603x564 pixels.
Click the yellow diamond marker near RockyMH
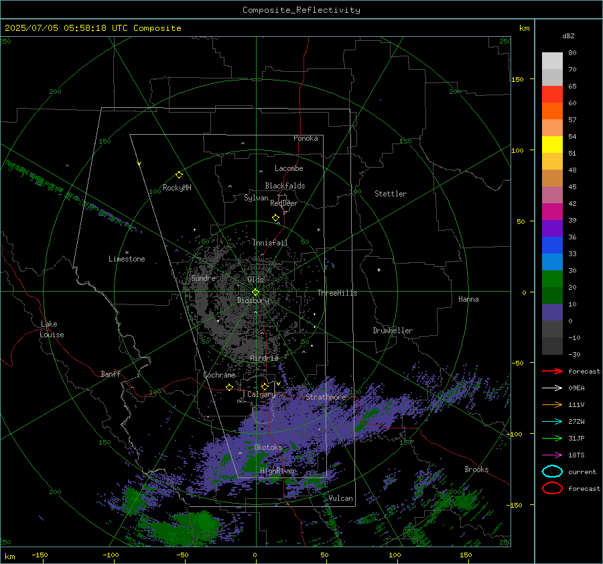(179, 175)
